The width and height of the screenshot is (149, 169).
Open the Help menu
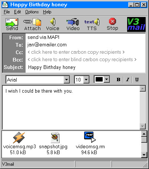[47, 12]
